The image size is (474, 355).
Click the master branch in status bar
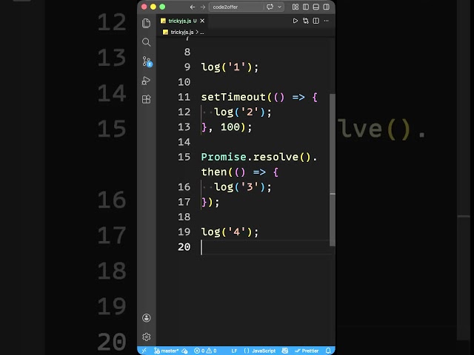(x=167, y=351)
